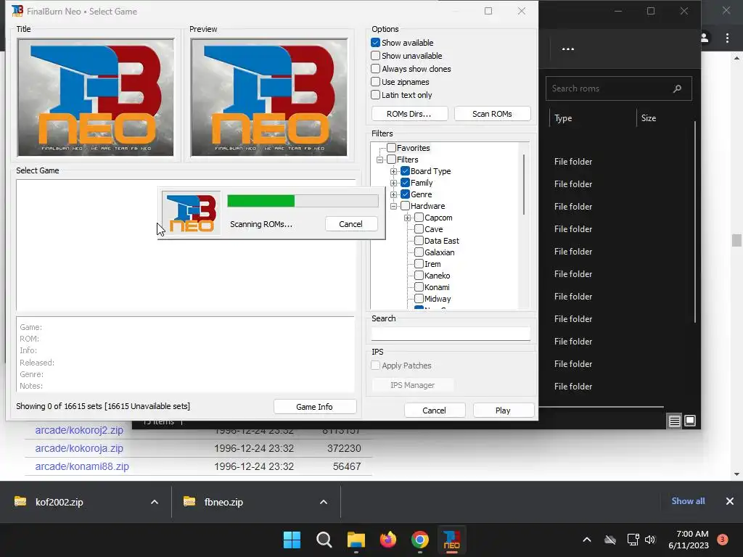Switch Explorer to details view icon
The image size is (743, 557).
click(x=674, y=421)
